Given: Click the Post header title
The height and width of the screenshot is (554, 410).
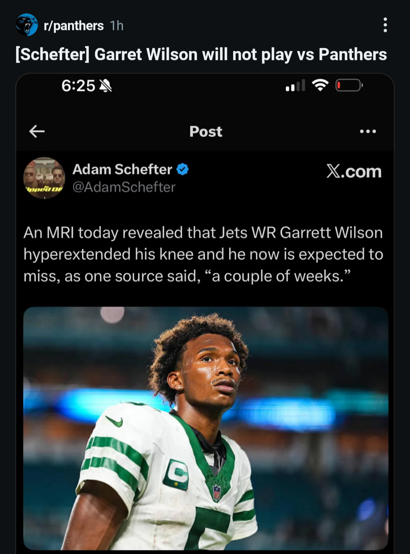Looking at the screenshot, I should point(205,131).
